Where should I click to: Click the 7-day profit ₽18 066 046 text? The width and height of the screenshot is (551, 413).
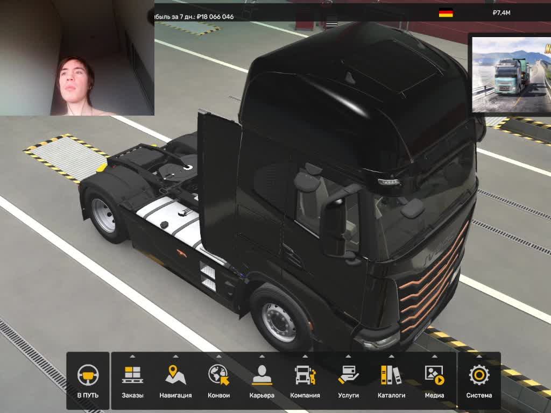[x=194, y=17]
